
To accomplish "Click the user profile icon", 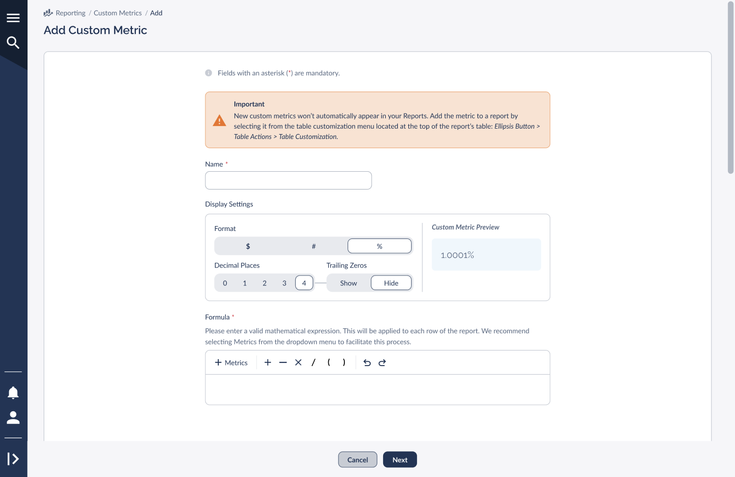I will 13,418.
